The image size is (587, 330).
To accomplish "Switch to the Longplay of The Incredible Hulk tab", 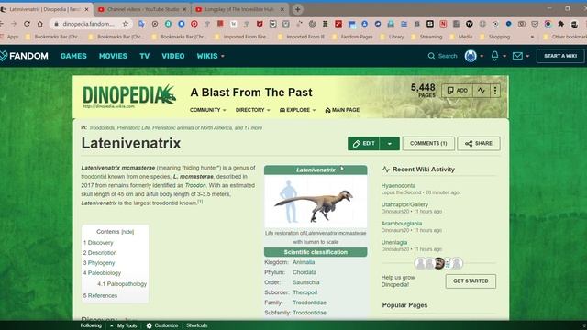I will tap(240, 9).
